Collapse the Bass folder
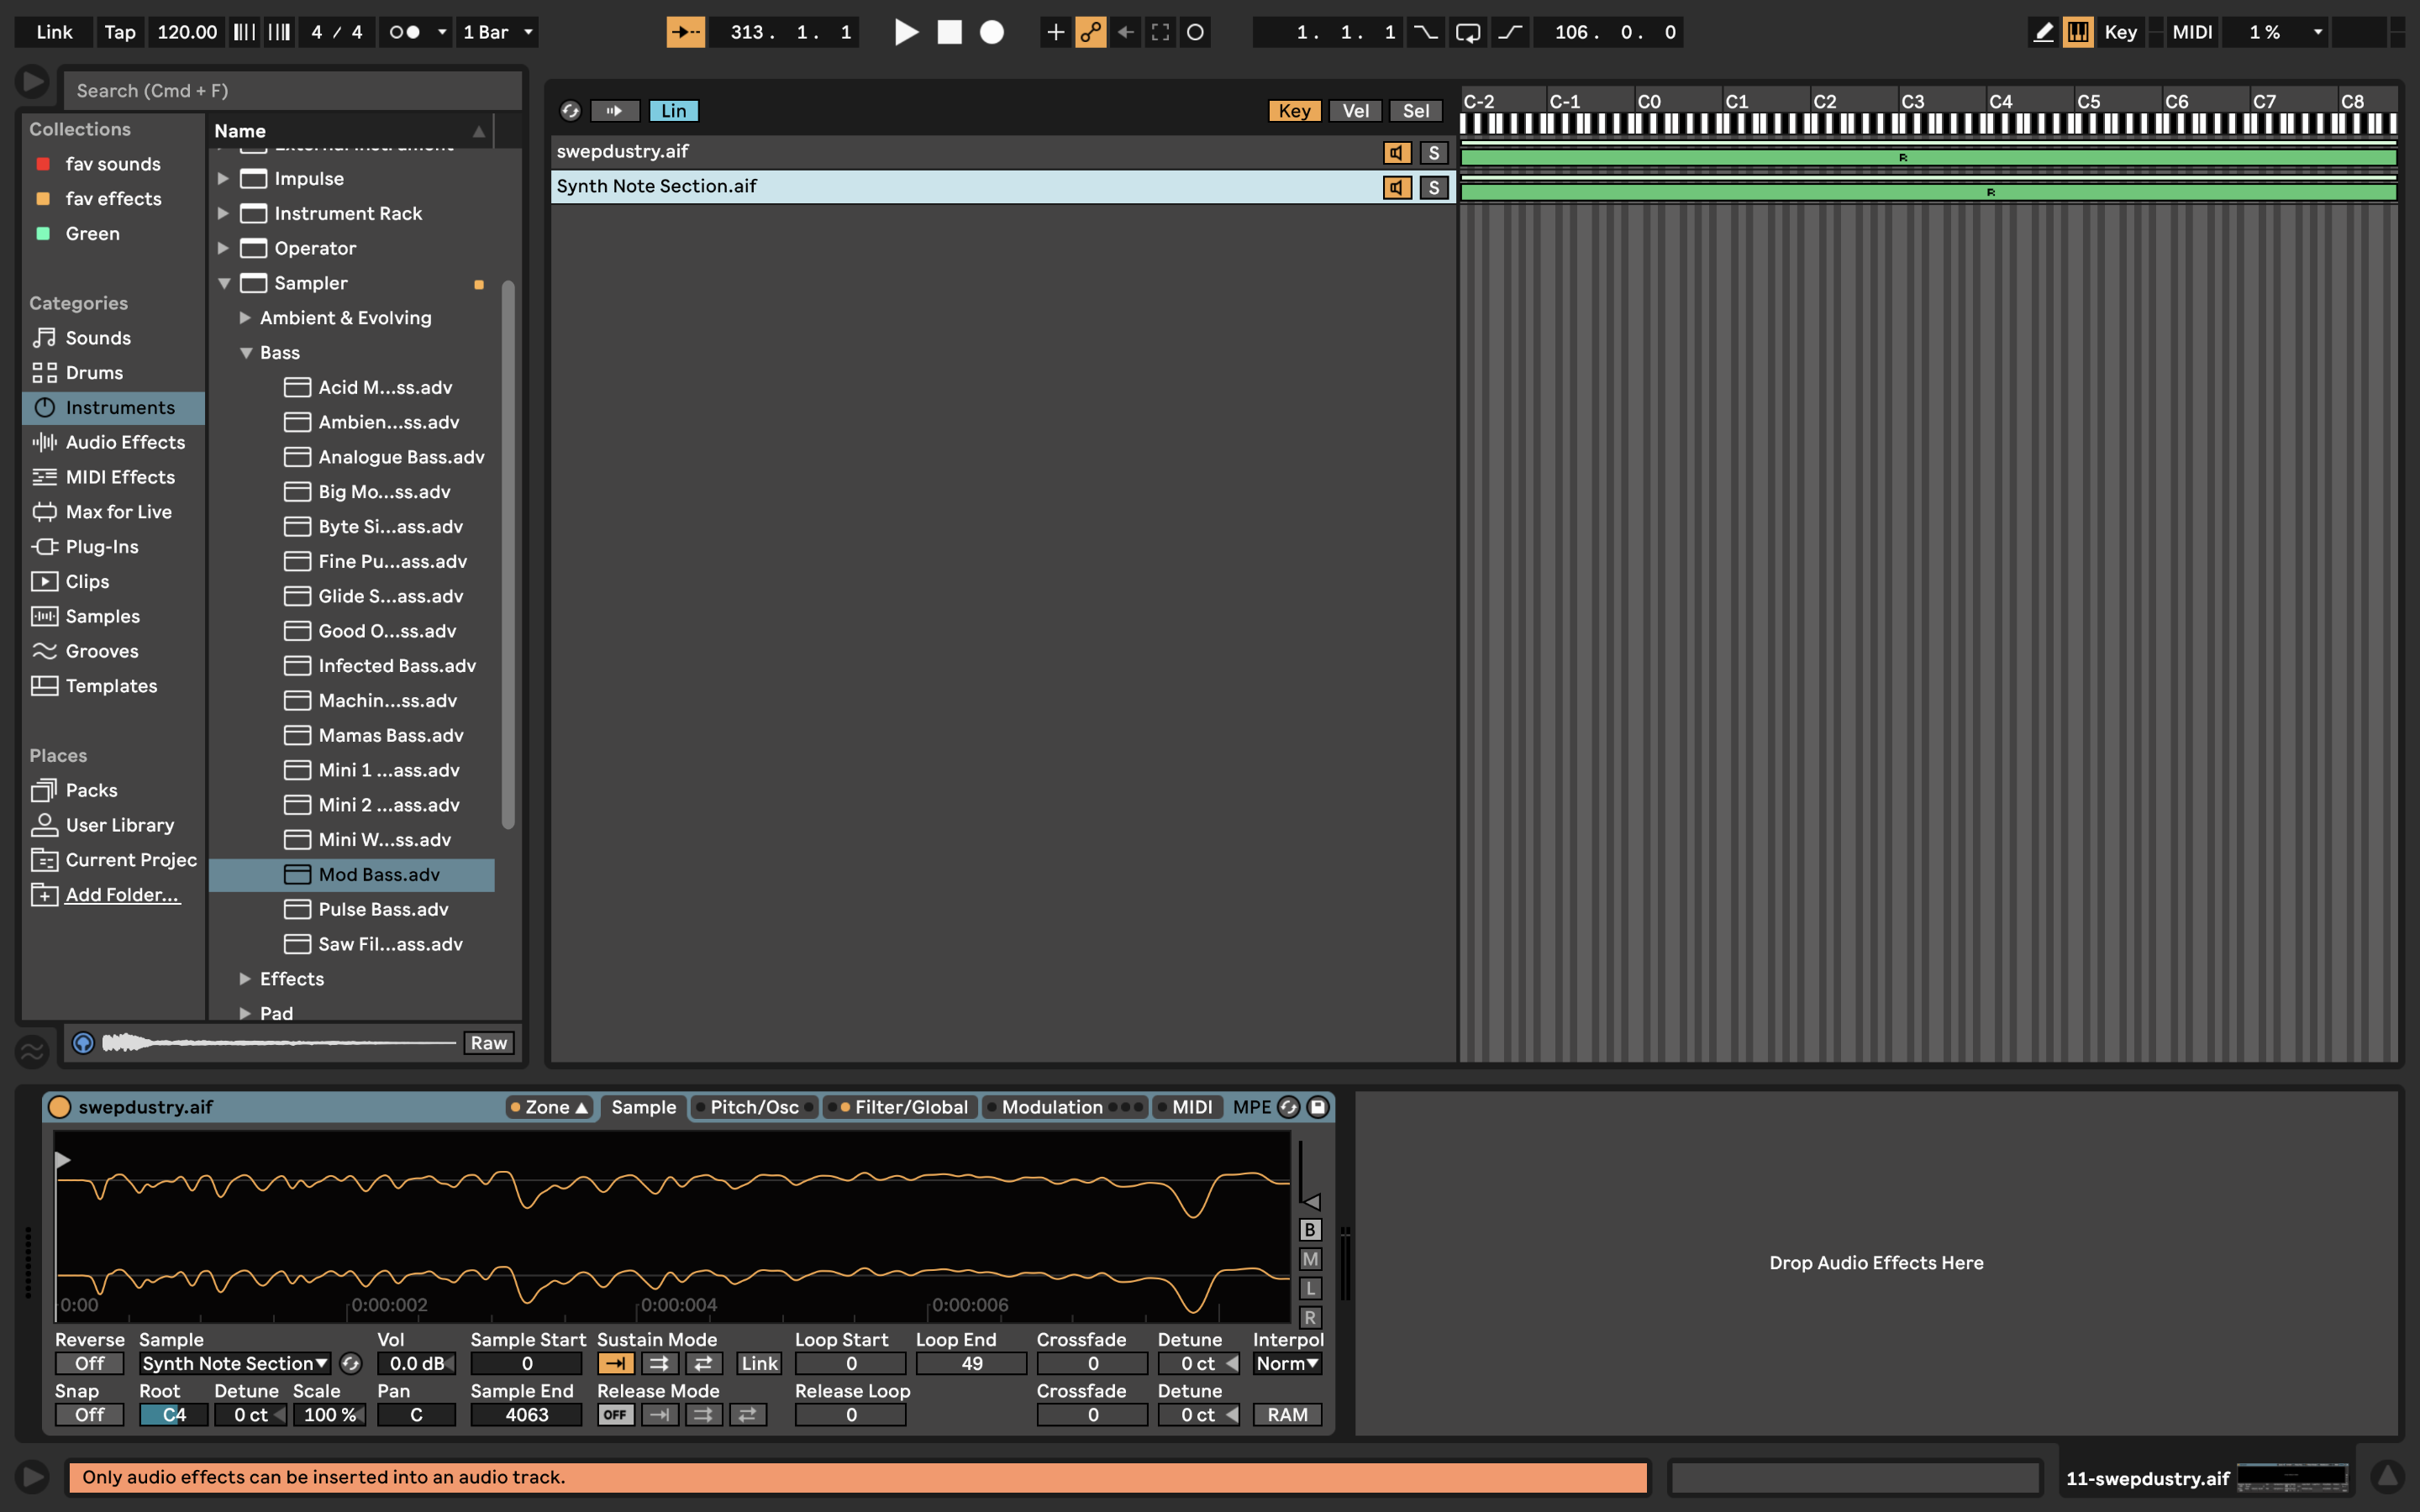The height and width of the screenshot is (1512, 2420). (245, 353)
